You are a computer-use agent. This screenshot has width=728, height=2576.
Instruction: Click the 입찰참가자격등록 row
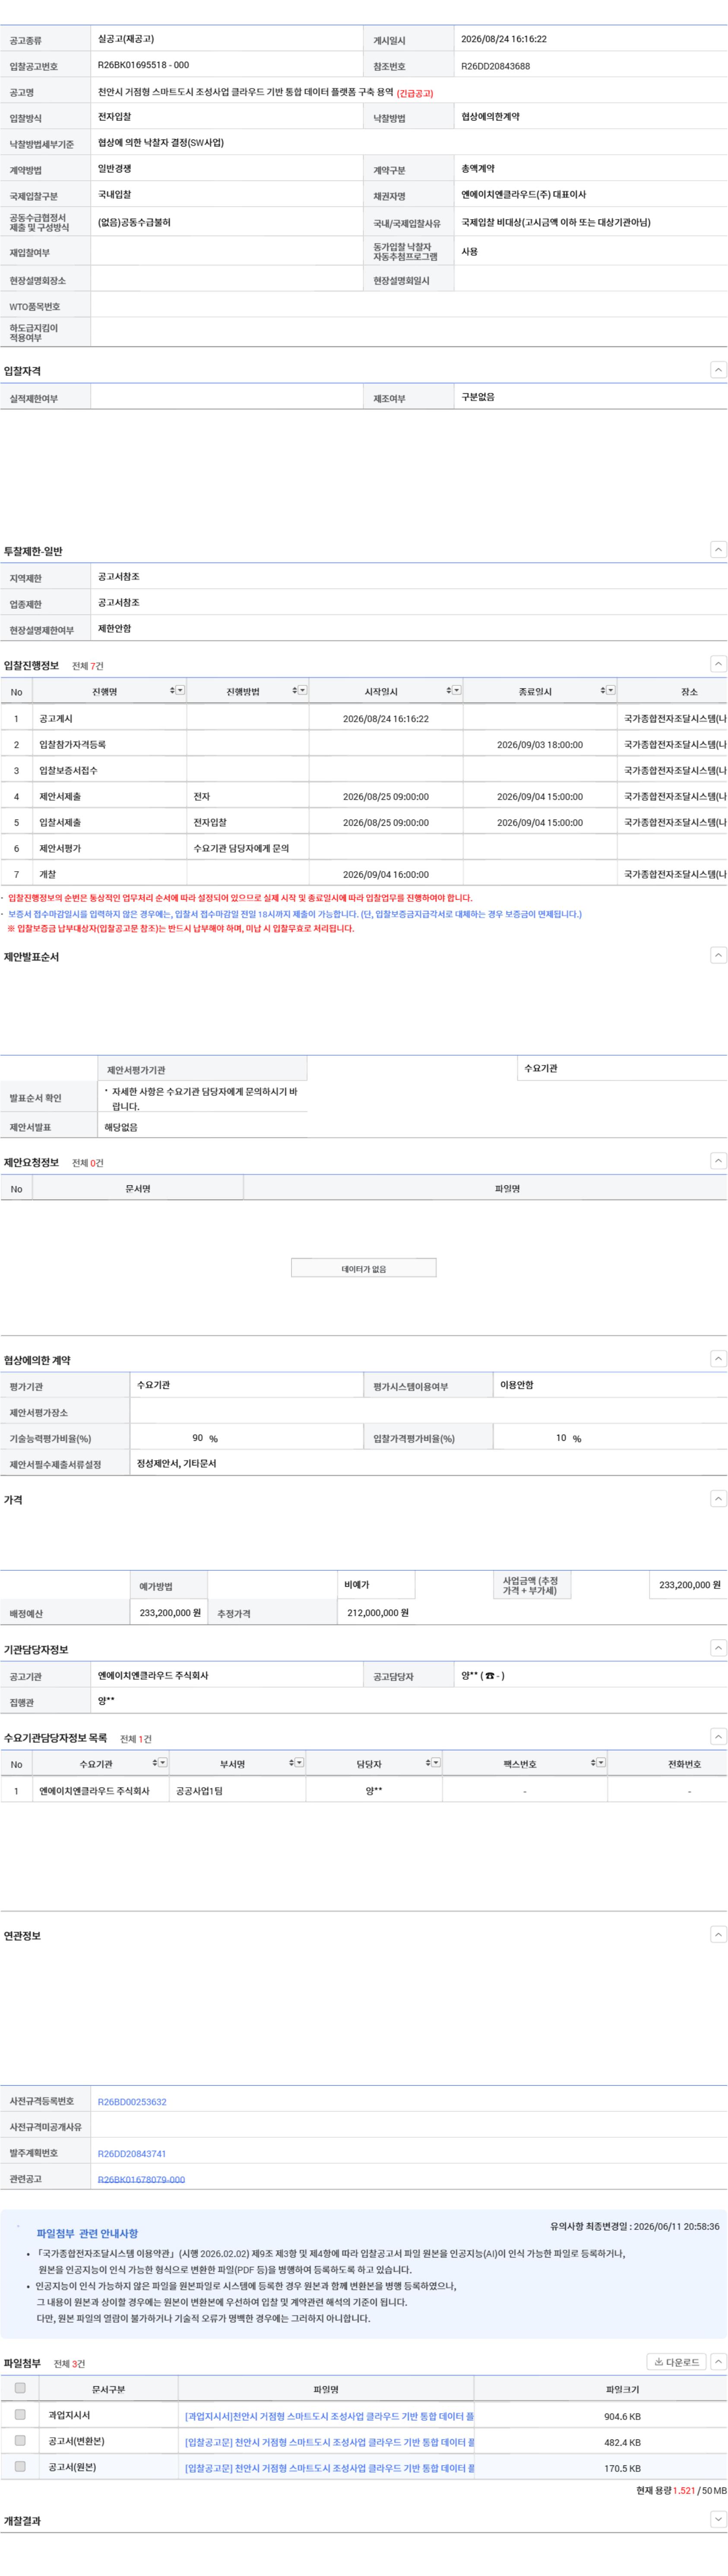click(x=364, y=744)
